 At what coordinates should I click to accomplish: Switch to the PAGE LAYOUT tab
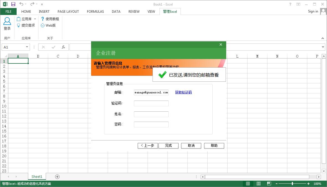(68, 11)
